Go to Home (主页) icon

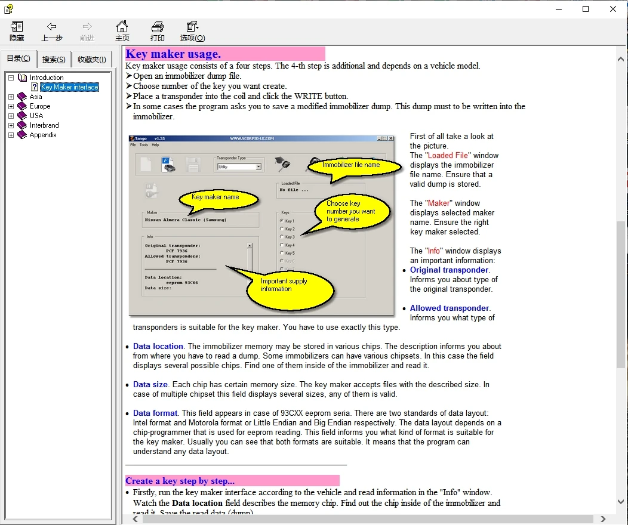122,27
